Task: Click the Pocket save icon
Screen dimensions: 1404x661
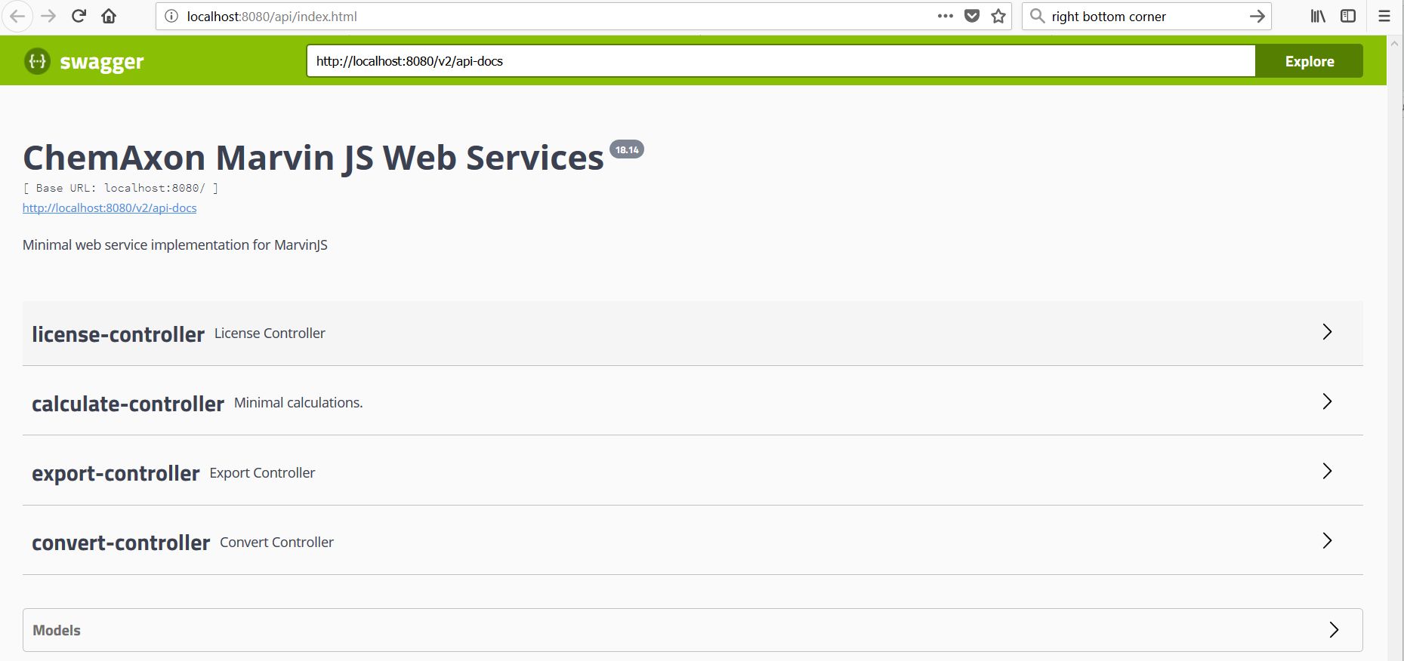Action: [972, 16]
